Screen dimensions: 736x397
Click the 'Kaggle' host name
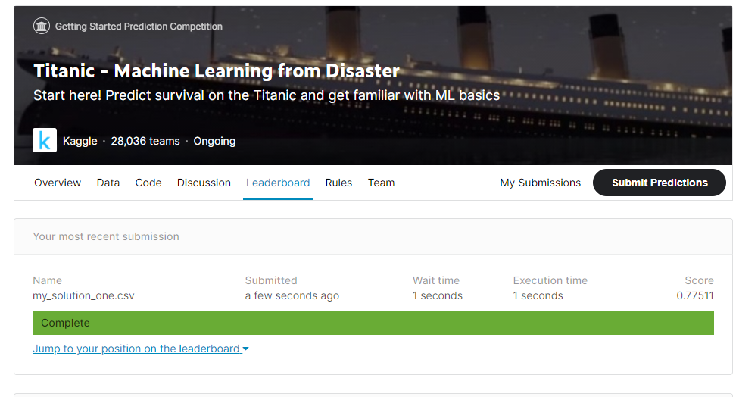(80, 141)
